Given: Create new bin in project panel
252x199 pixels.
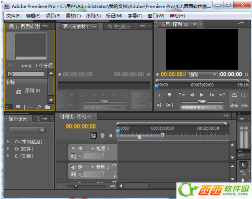Looking at the screenshot, I should [48, 107].
